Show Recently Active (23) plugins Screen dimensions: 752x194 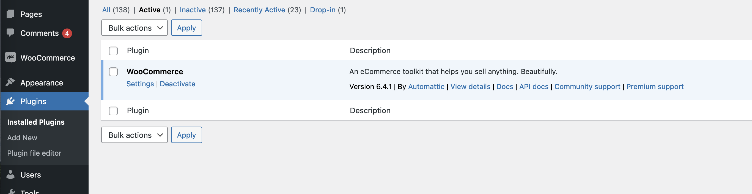click(x=267, y=10)
